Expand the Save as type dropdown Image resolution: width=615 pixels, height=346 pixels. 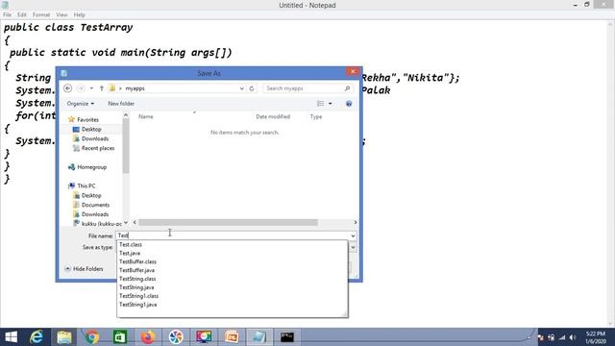click(353, 247)
